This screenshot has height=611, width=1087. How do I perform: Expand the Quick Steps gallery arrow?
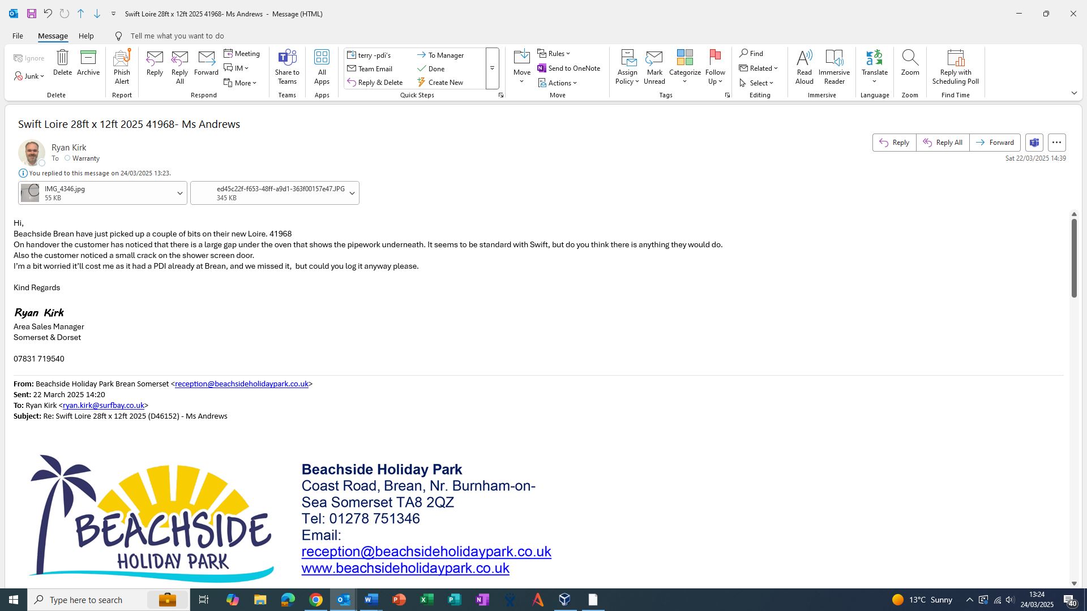(492, 68)
